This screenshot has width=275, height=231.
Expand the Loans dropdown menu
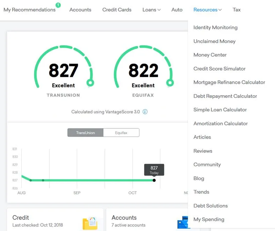151,10
